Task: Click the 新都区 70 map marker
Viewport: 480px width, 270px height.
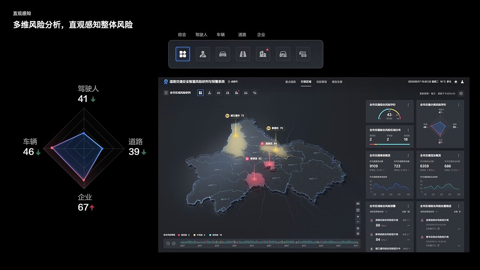Action: coord(275,128)
